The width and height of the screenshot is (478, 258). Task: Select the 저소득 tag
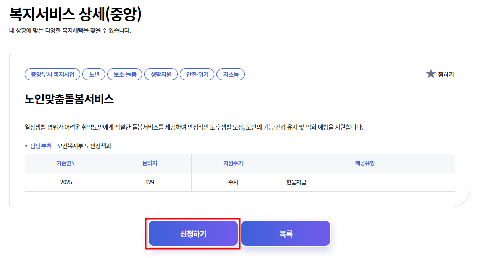231,74
